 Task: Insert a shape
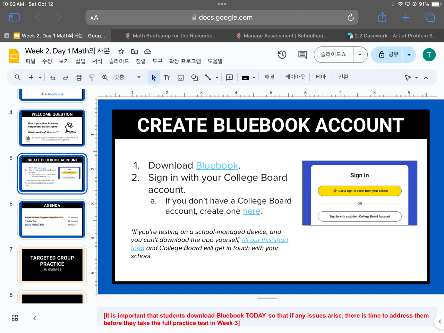pos(195,78)
